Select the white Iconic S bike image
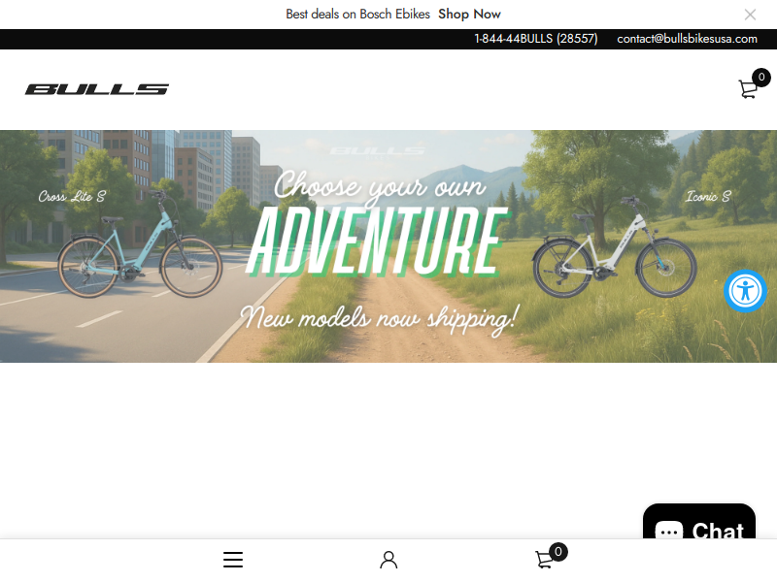 (x=615, y=247)
